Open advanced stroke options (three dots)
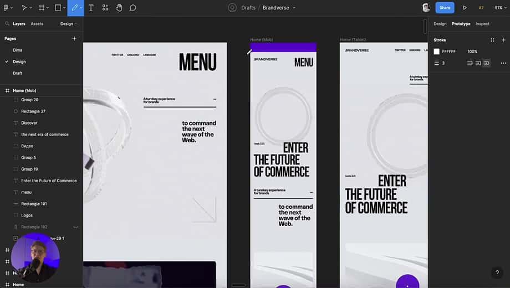The height and width of the screenshot is (288, 510). (503, 63)
